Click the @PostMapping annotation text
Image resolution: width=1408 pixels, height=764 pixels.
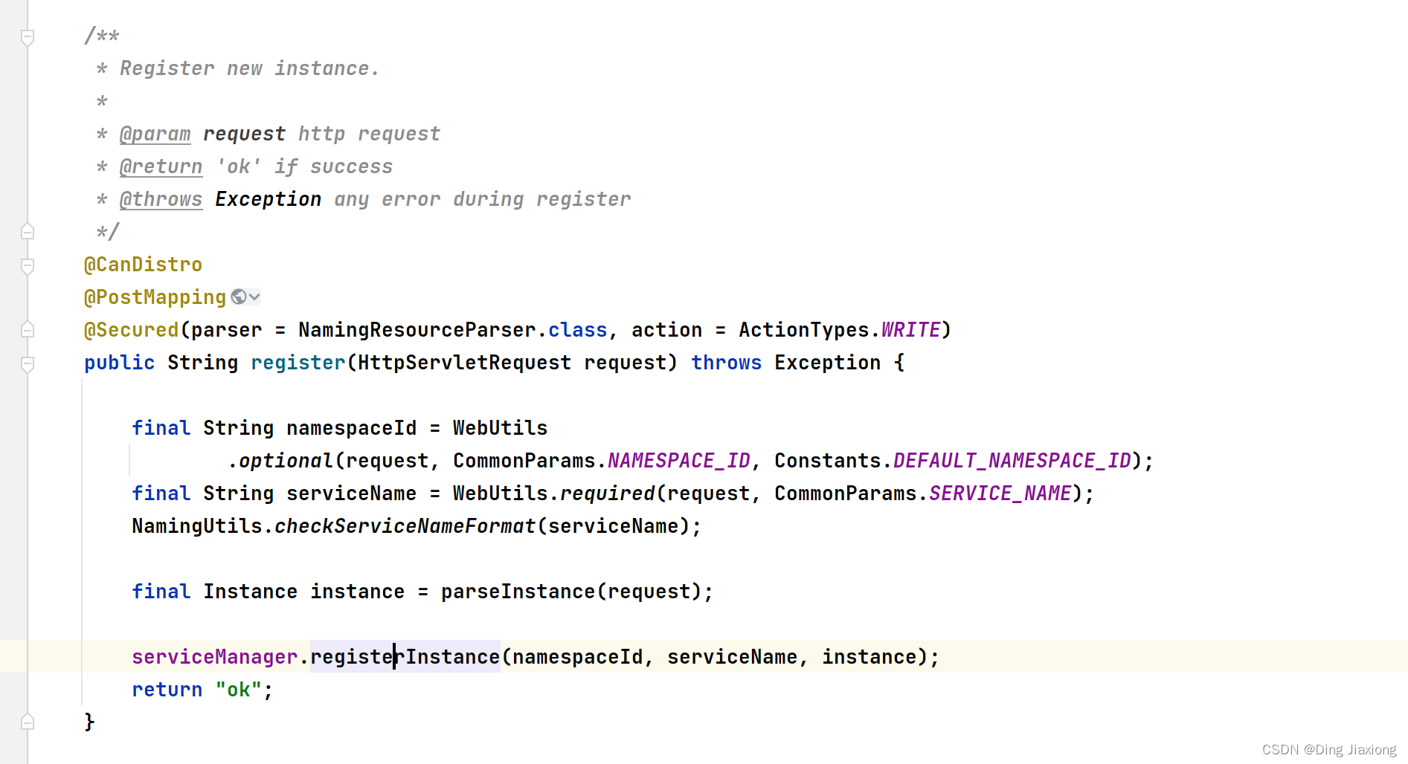[155, 297]
